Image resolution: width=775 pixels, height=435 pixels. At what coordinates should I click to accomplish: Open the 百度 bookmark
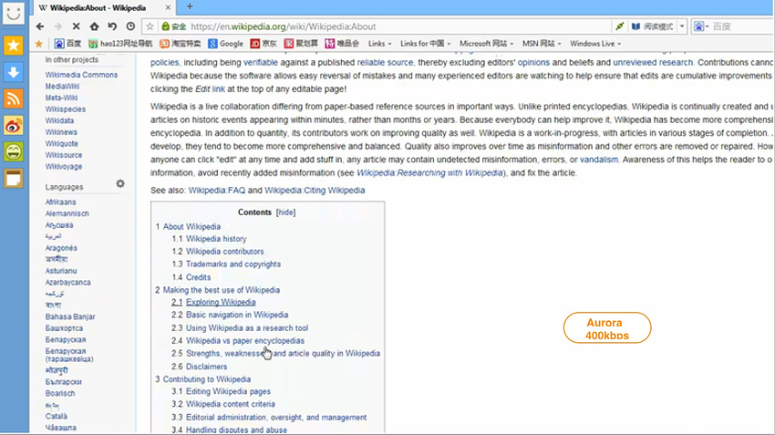[x=67, y=44]
